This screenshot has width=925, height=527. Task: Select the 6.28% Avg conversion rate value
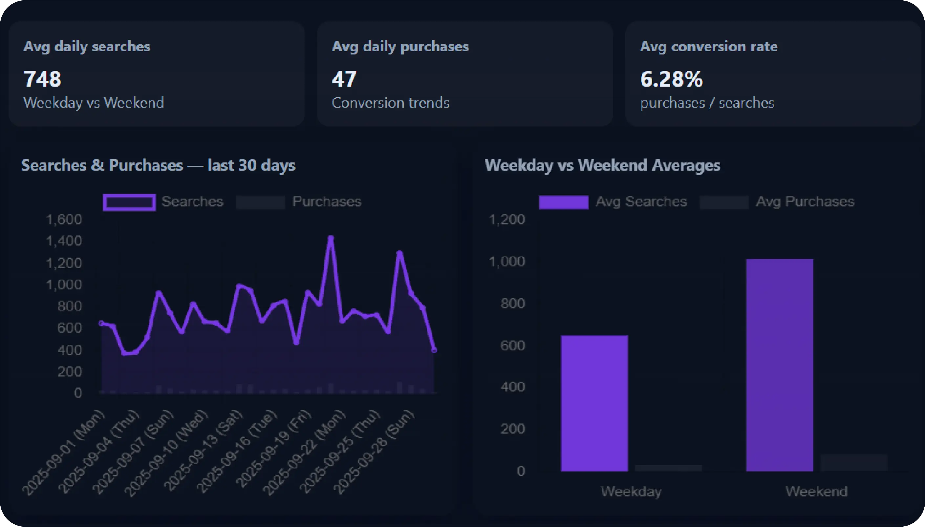pos(671,79)
